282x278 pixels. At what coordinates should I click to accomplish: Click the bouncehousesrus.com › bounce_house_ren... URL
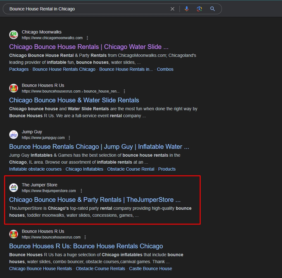pos(71,91)
